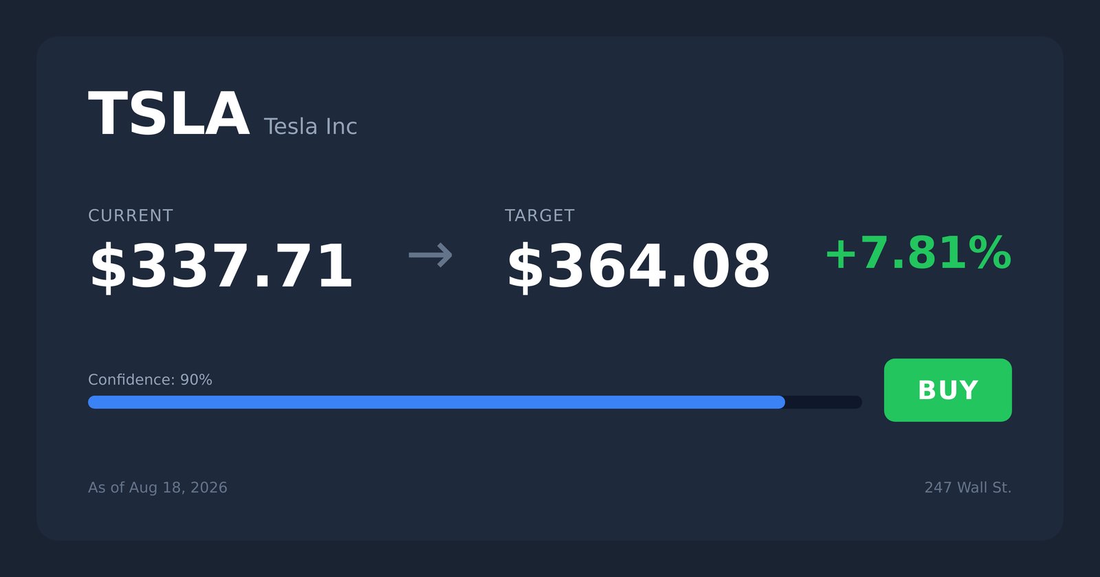The image size is (1100, 577).
Task: Click the plus sign in the gain figure
Action: tap(840, 254)
